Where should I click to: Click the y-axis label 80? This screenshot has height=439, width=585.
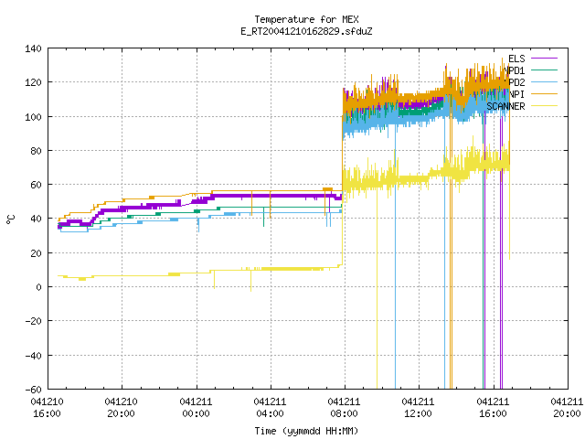[x=36, y=151]
